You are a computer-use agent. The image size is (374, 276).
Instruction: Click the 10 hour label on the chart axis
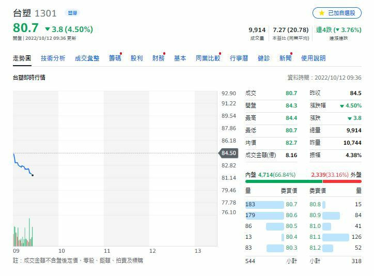tap(61, 251)
